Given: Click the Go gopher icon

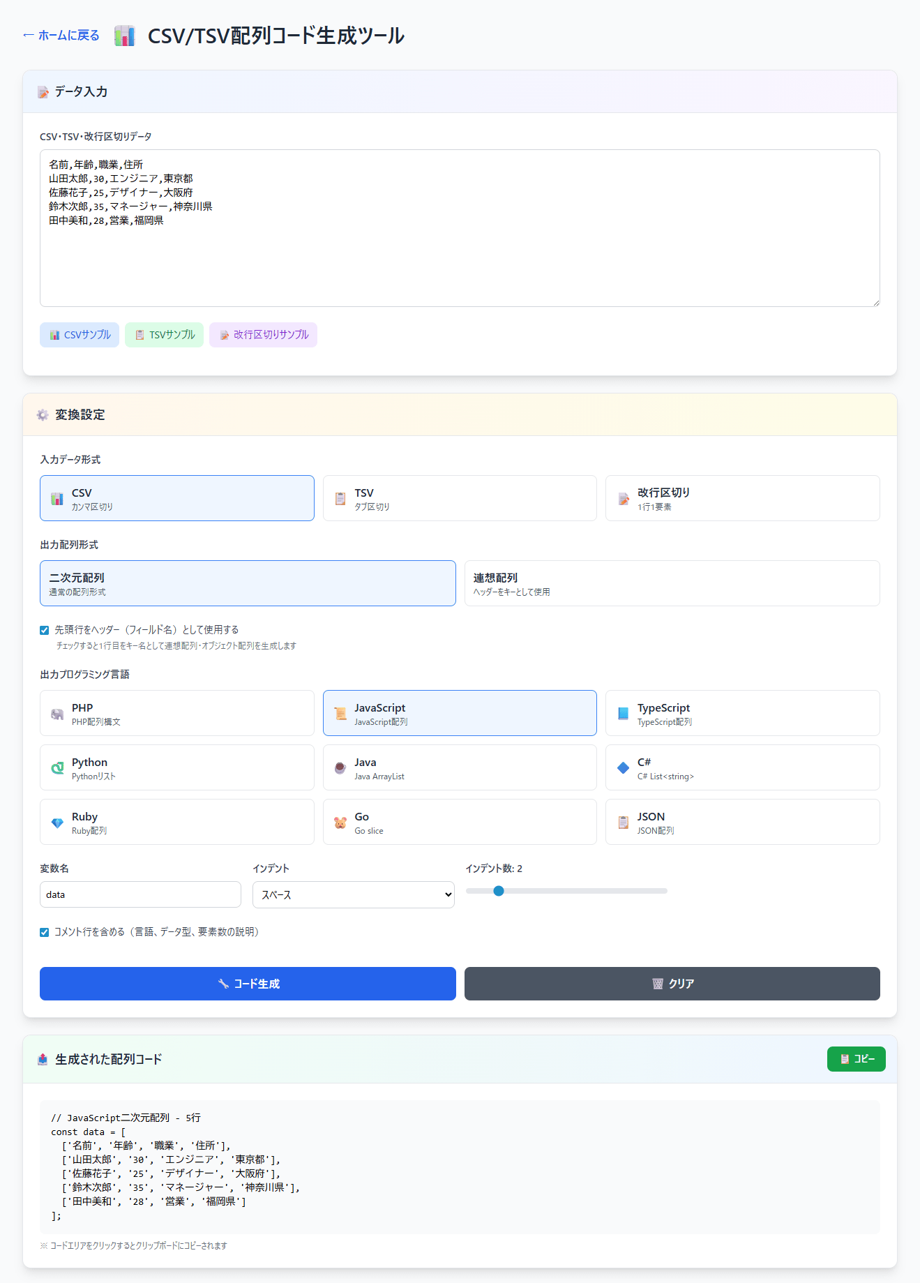Looking at the screenshot, I should coord(340,823).
